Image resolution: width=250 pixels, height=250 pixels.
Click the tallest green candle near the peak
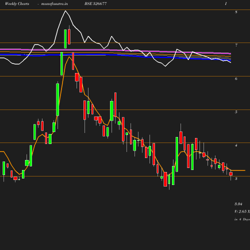click(57, 99)
